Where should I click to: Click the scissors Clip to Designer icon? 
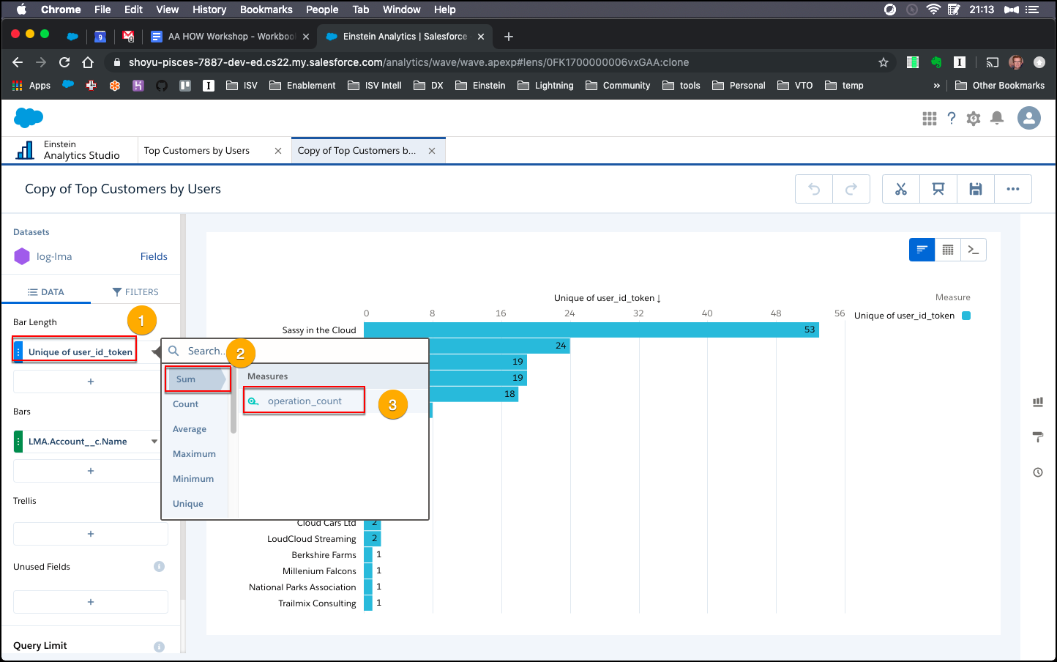pos(901,189)
